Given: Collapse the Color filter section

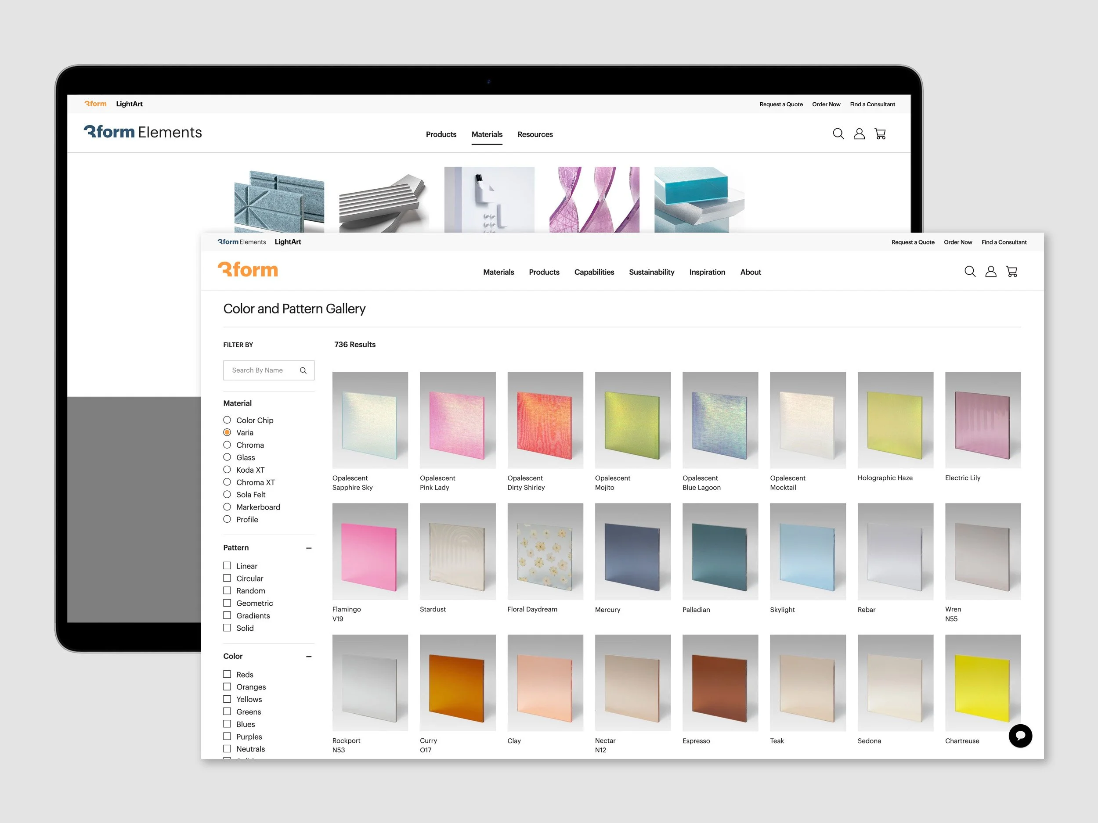Looking at the screenshot, I should 309,656.
